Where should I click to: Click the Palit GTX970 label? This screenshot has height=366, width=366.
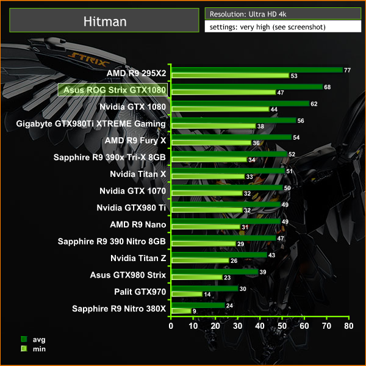coord(140,292)
